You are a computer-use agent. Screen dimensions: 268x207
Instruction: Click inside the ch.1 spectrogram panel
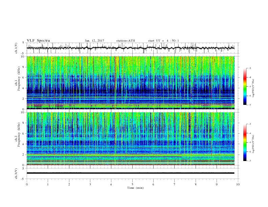(x=130, y=83)
